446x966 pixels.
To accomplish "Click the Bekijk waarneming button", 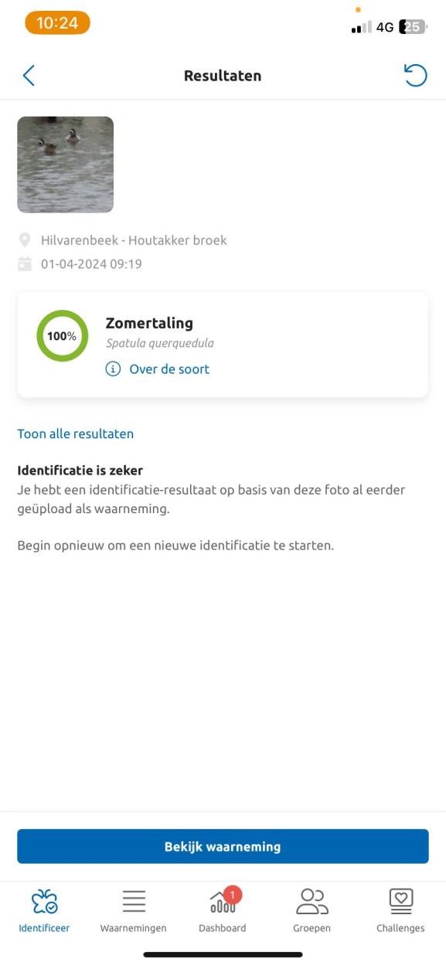I will pos(223,846).
